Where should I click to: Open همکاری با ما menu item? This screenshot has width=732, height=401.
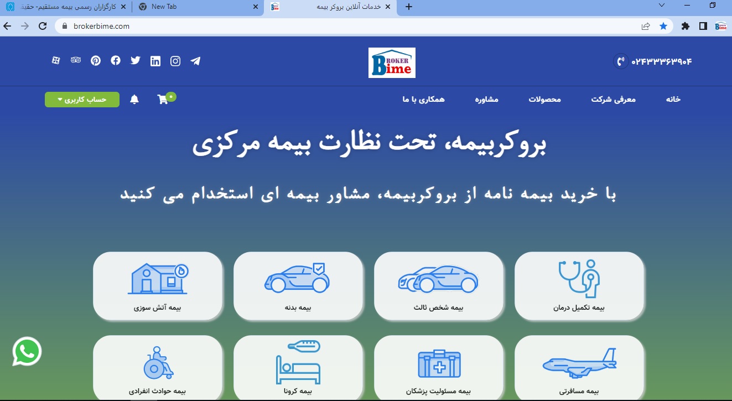(x=424, y=100)
